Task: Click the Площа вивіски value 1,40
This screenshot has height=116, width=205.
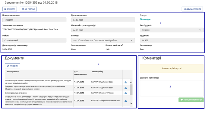Action: coord(107,49)
